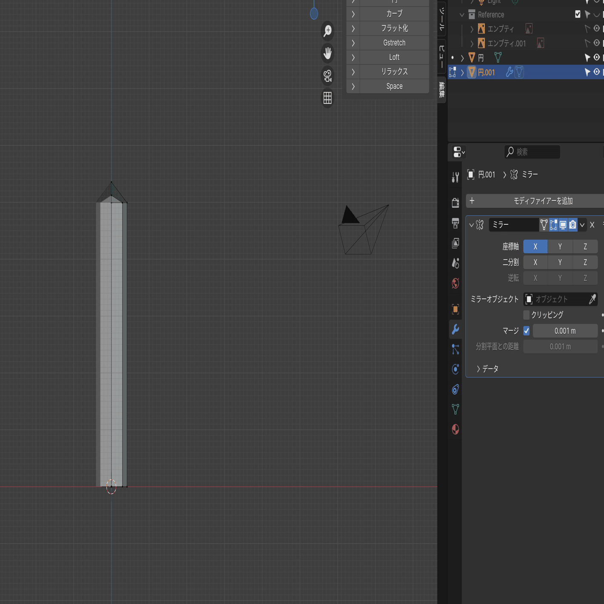Toggle ミラー modifier on-cage vertex display
The height and width of the screenshot is (604, 604).
click(544, 225)
